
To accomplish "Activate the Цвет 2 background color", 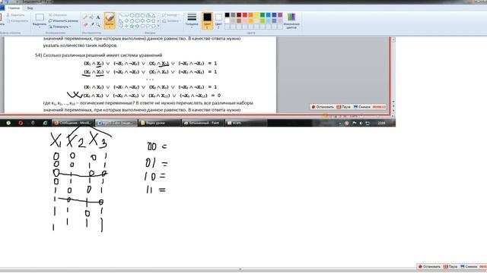I will point(218,20).
